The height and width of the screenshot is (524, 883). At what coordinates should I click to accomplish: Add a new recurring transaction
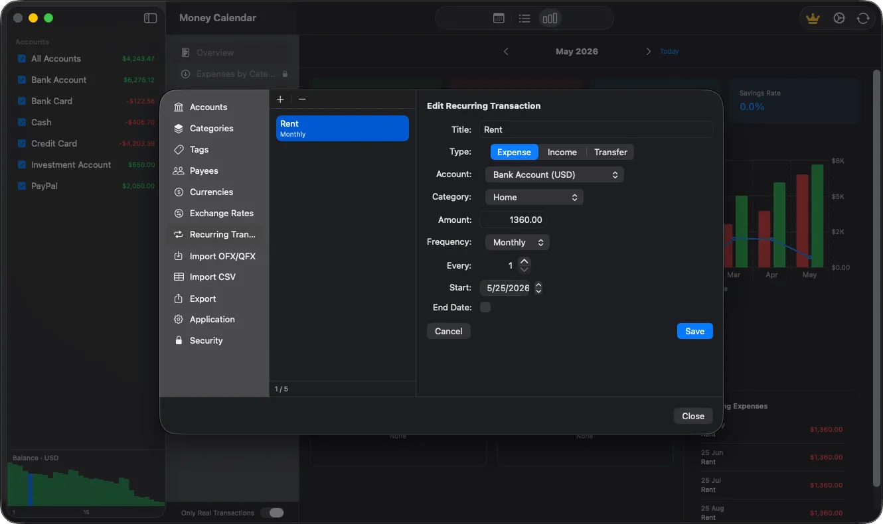280,99
